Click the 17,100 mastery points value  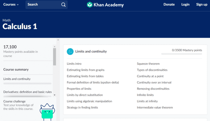(10, 47)
